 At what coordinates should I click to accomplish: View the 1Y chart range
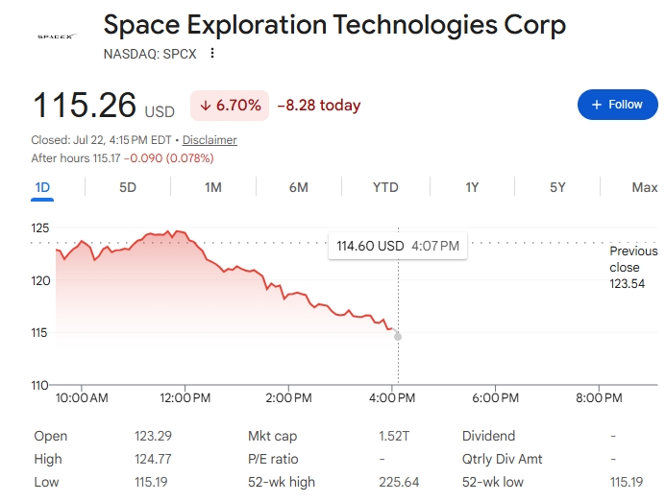(472, 187)
